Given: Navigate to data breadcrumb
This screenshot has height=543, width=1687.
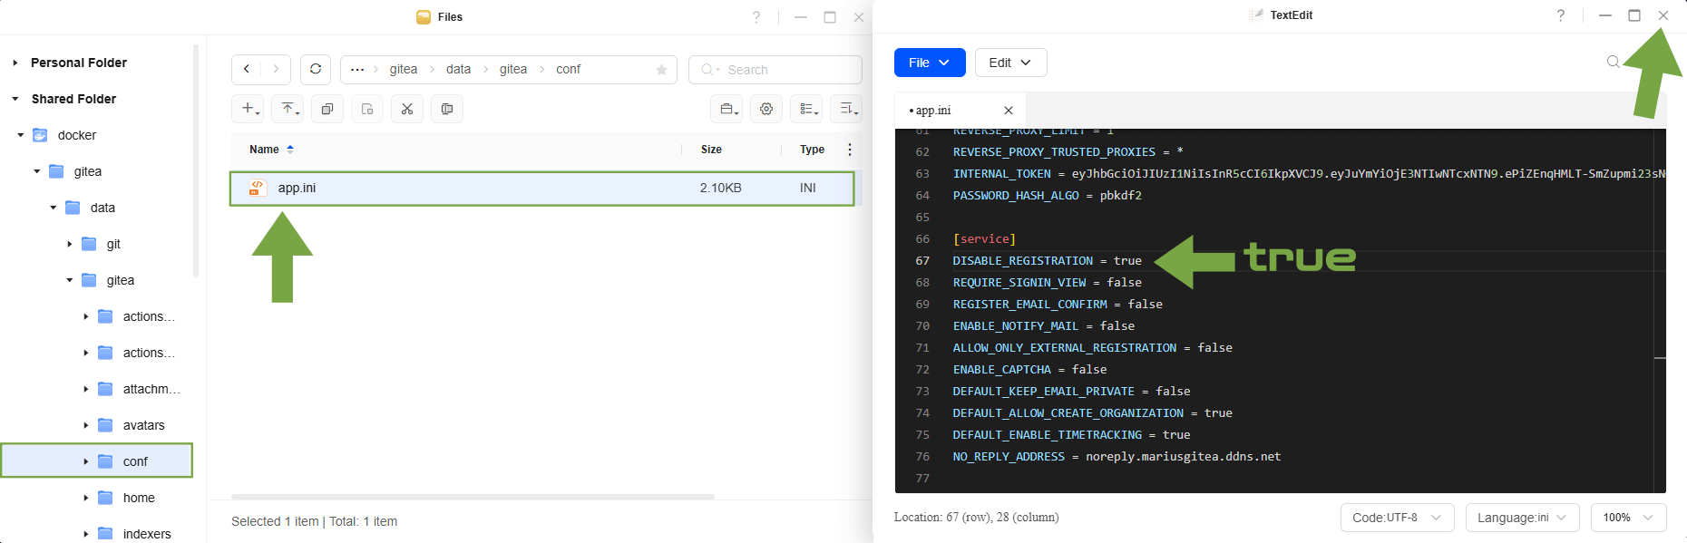Looking at the screenshot, I should [458, 69].
